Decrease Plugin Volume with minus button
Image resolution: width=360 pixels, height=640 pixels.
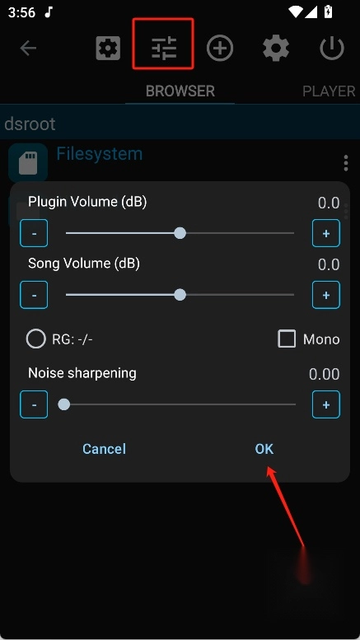pyautogui.click(x=34, y=233)
